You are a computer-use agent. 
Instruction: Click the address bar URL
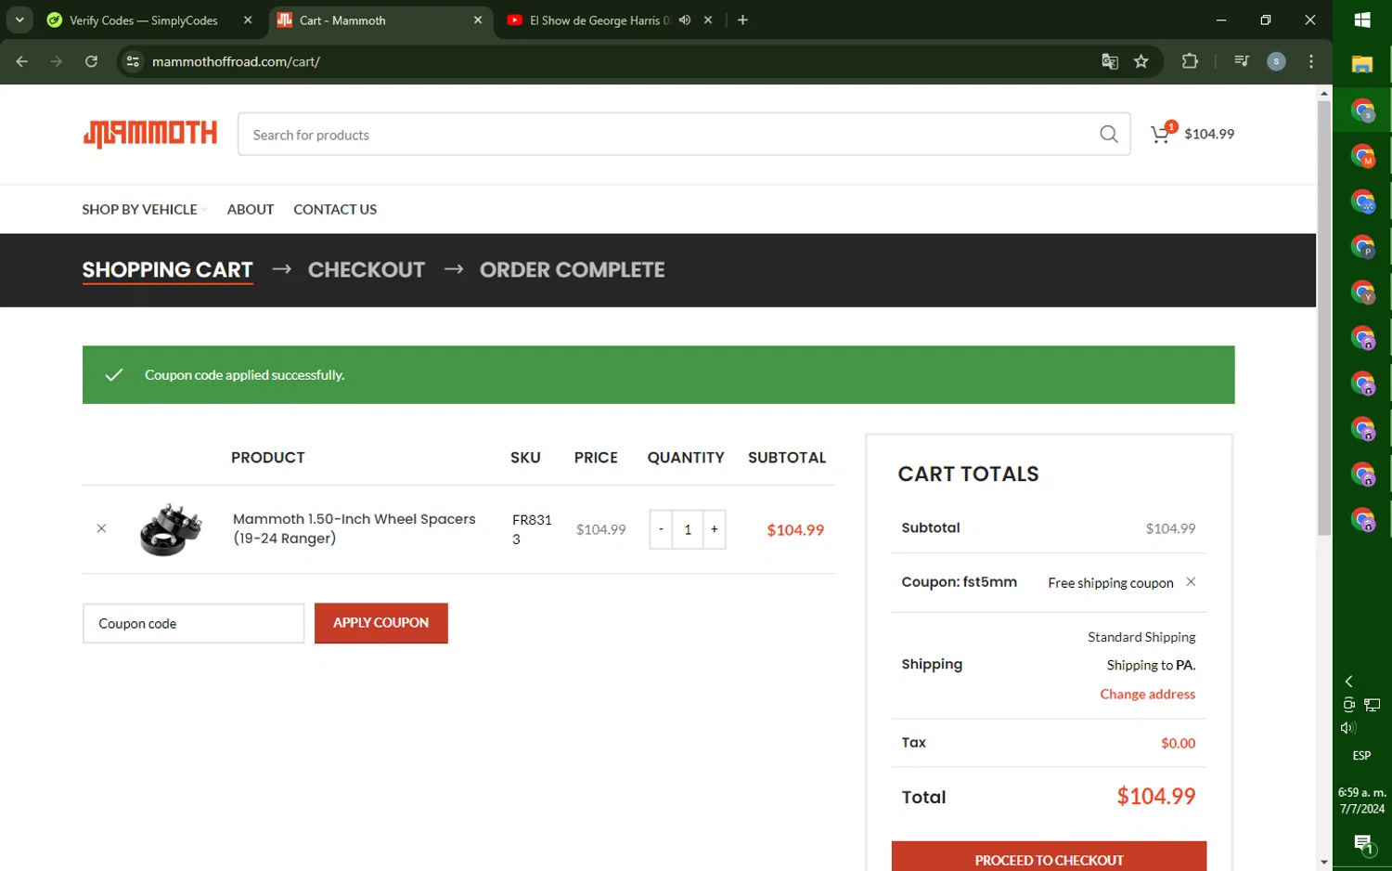(x=236, y=61)
